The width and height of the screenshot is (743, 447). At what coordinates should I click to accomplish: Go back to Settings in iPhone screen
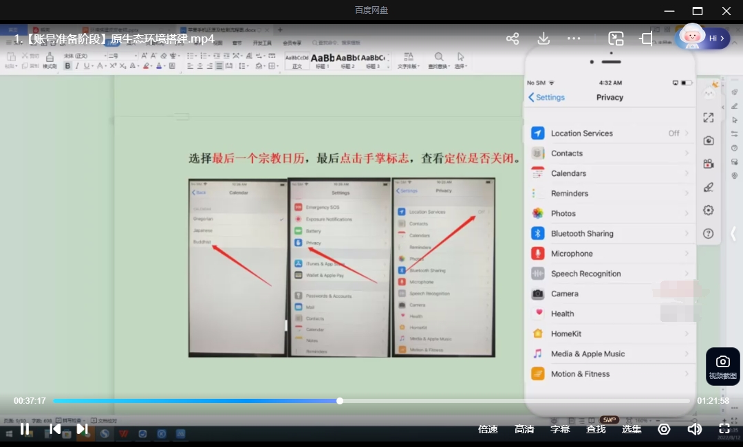[546, 97]
